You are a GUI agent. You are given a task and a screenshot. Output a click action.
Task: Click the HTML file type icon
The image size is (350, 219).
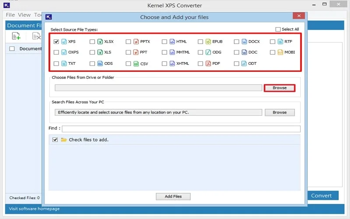pyautogui.click(x=172, y=42)
